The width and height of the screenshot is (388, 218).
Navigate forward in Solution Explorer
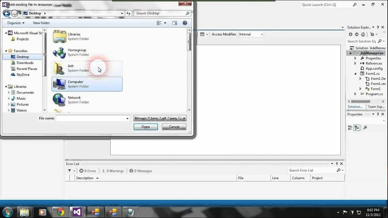point(356,35)
